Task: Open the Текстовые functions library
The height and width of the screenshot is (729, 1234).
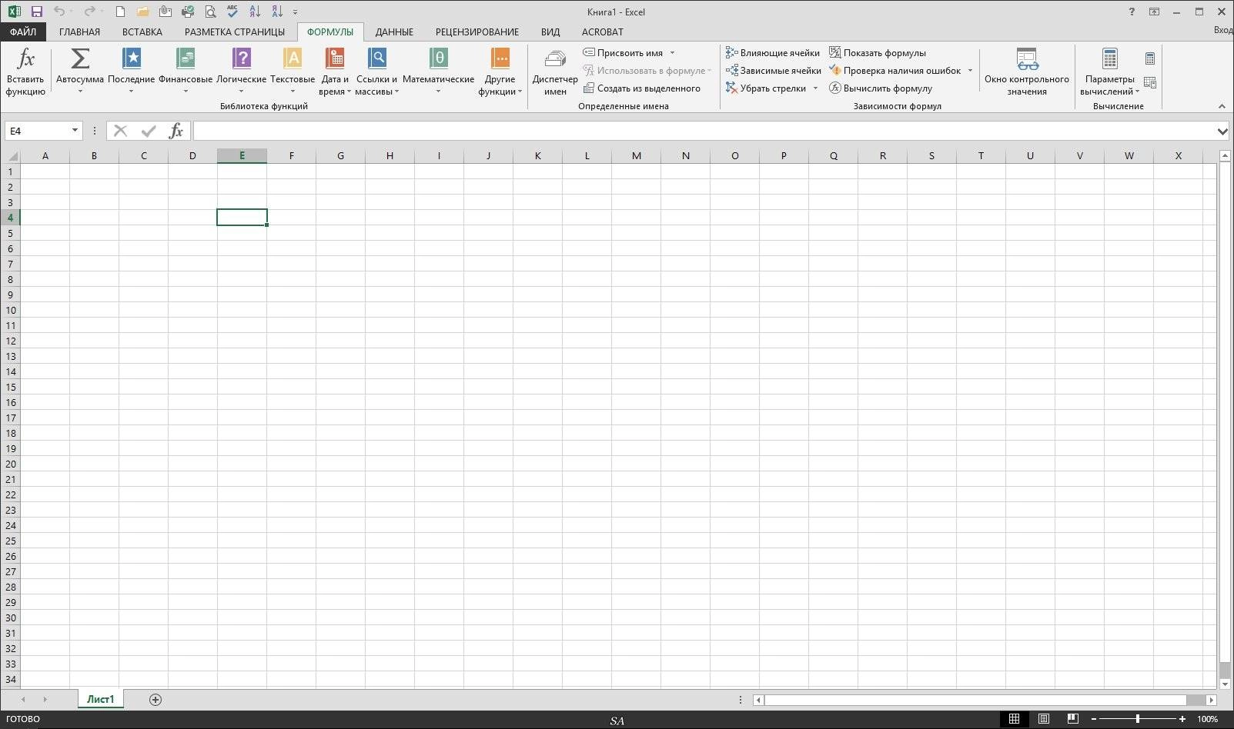Action: (x=293, y=72)
